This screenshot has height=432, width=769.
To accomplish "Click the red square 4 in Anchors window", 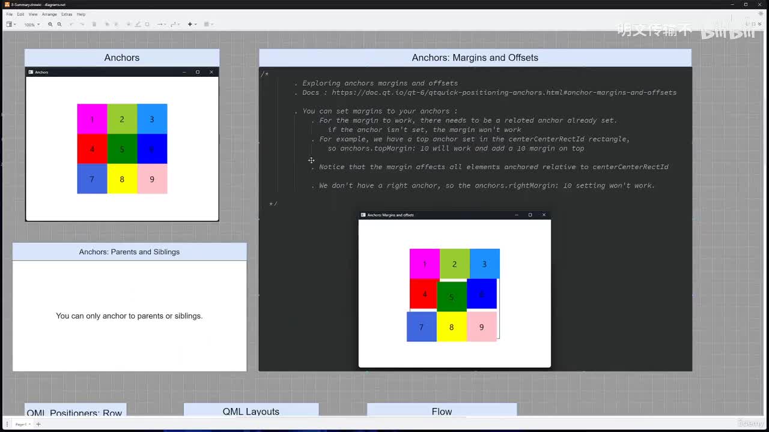I will coord(92,149).
